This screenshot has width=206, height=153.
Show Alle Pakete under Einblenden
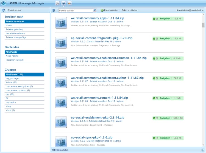click(24, 52)
